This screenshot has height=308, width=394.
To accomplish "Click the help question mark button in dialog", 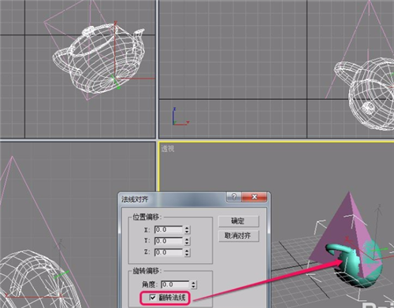I will 234,196.
